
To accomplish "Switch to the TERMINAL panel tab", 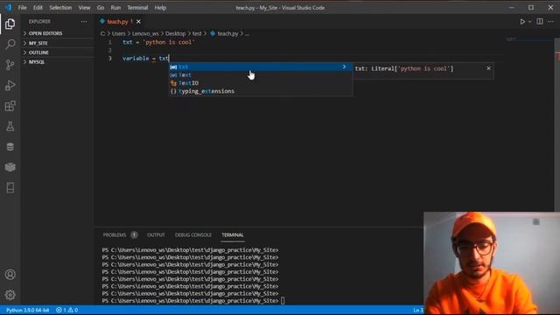I will click(x=233, y=235).
